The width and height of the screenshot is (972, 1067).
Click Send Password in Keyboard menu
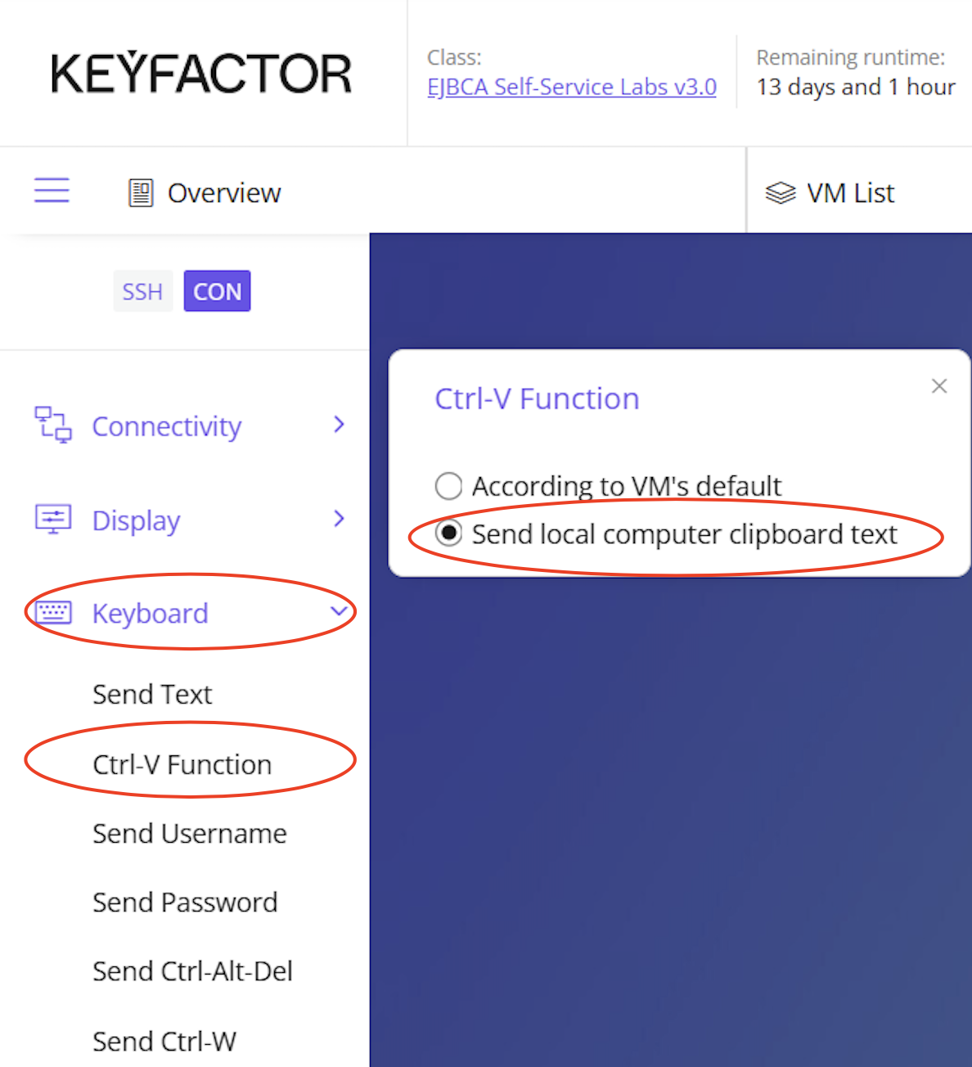coord(185,902)
